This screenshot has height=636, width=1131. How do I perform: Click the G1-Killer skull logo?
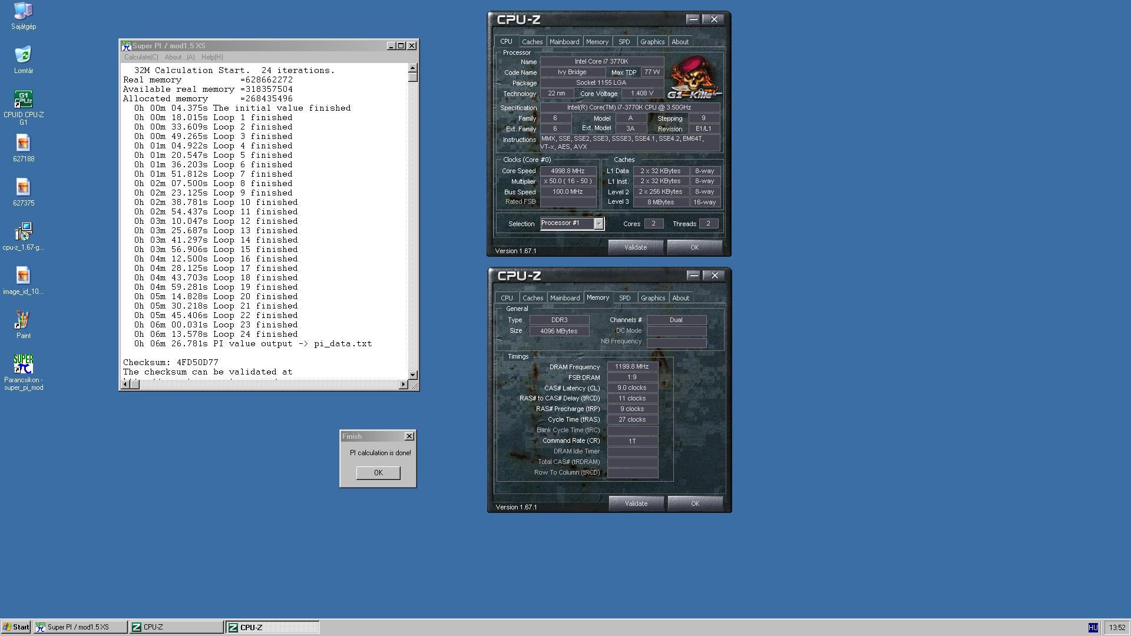pyautogui.click(x=693, y=78)
